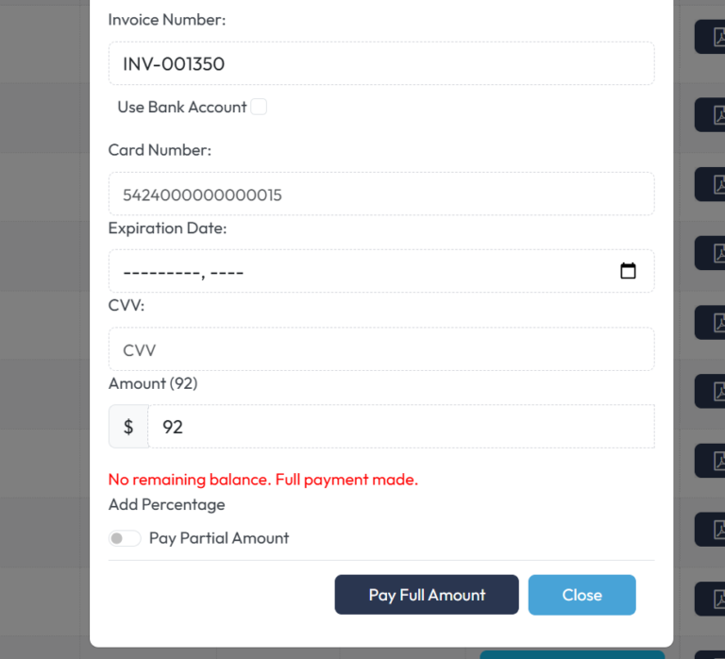Screen dimensions: 725x659
Task: Close the payment dialog using the Close button
Action: coord(582,595)
